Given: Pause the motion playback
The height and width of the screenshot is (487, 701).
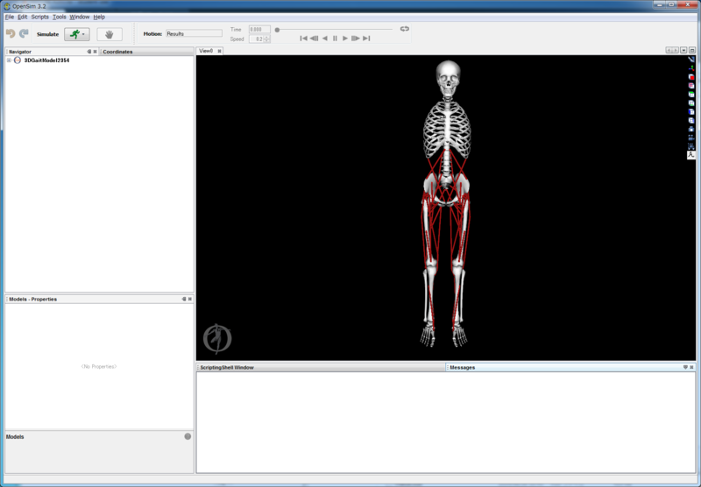Looking at the screenshot, I should point(335,39).
